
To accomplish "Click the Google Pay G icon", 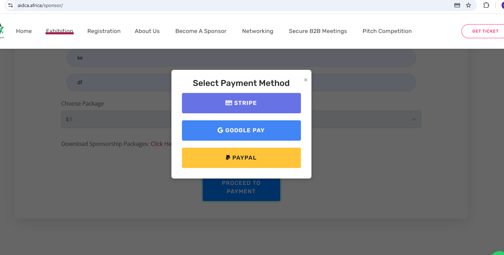I will [x=220, y=130].
